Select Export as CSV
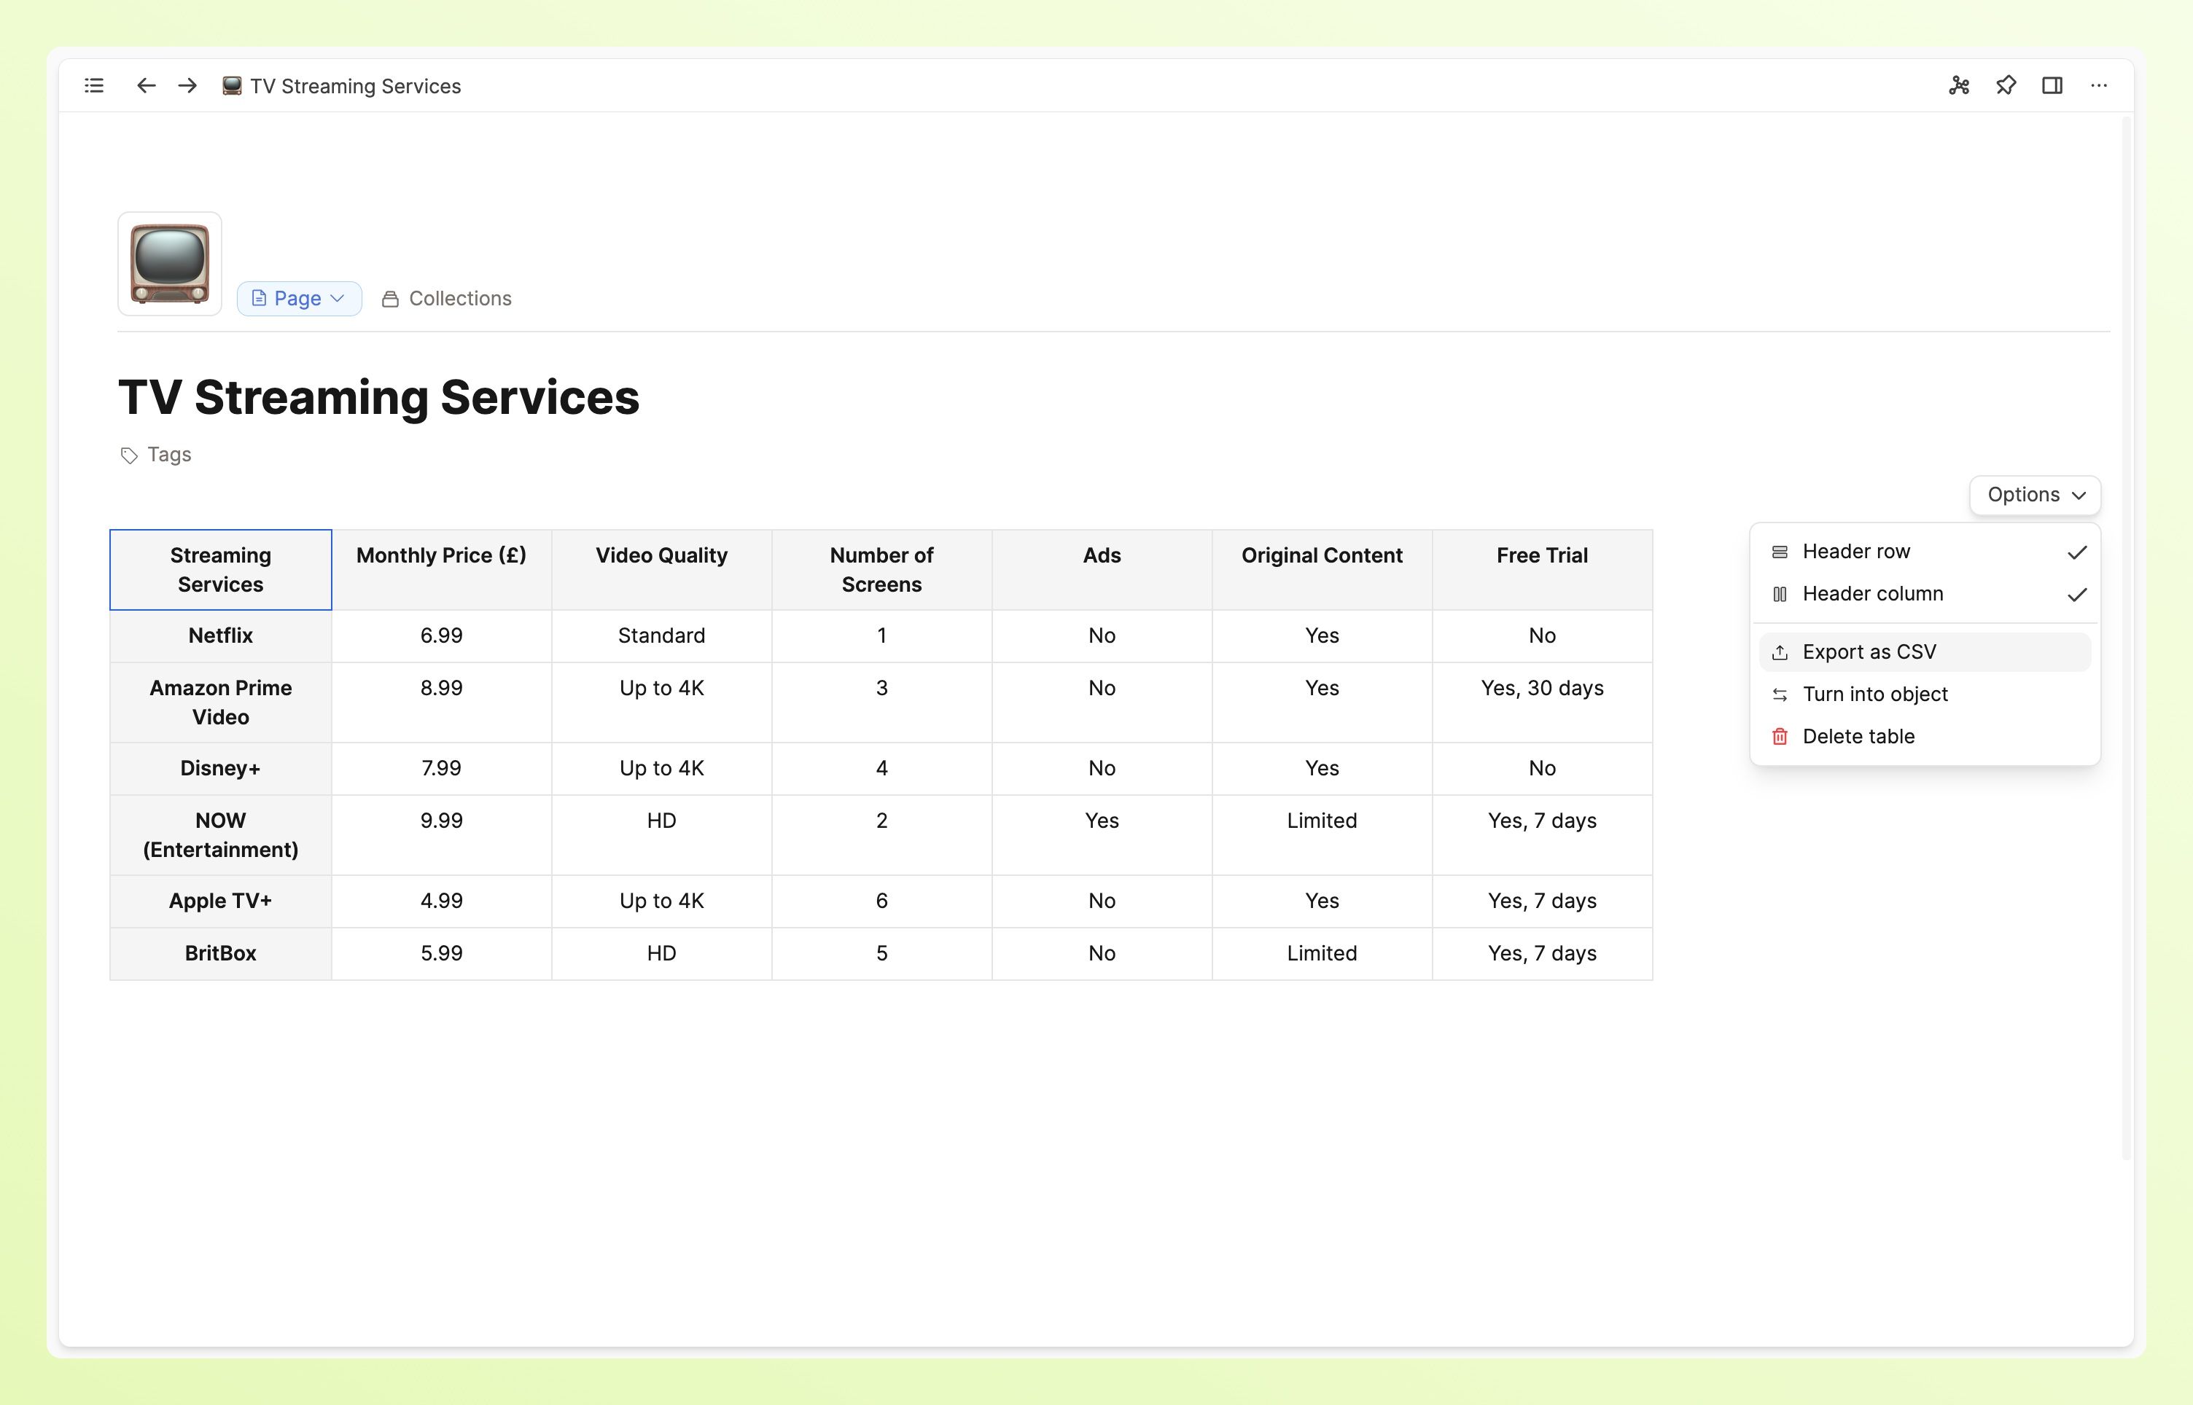 coord(1869,651)
